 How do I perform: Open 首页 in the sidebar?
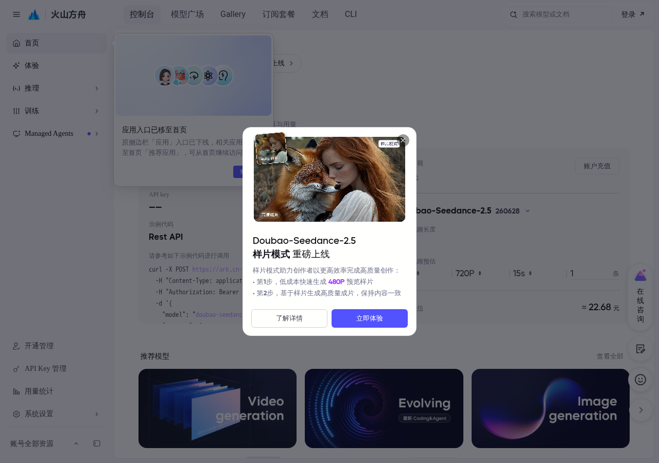57,43
